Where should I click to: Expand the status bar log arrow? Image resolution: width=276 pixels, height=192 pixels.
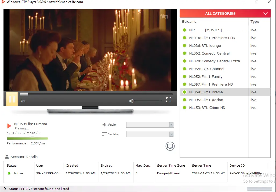(x=5, y=189)
